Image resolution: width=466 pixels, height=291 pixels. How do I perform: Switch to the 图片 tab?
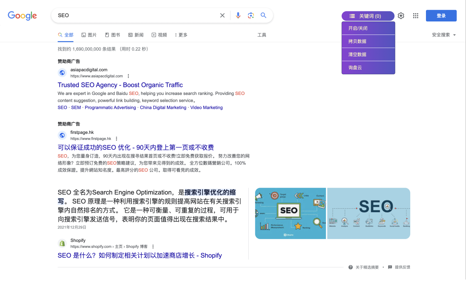point(89,35)
